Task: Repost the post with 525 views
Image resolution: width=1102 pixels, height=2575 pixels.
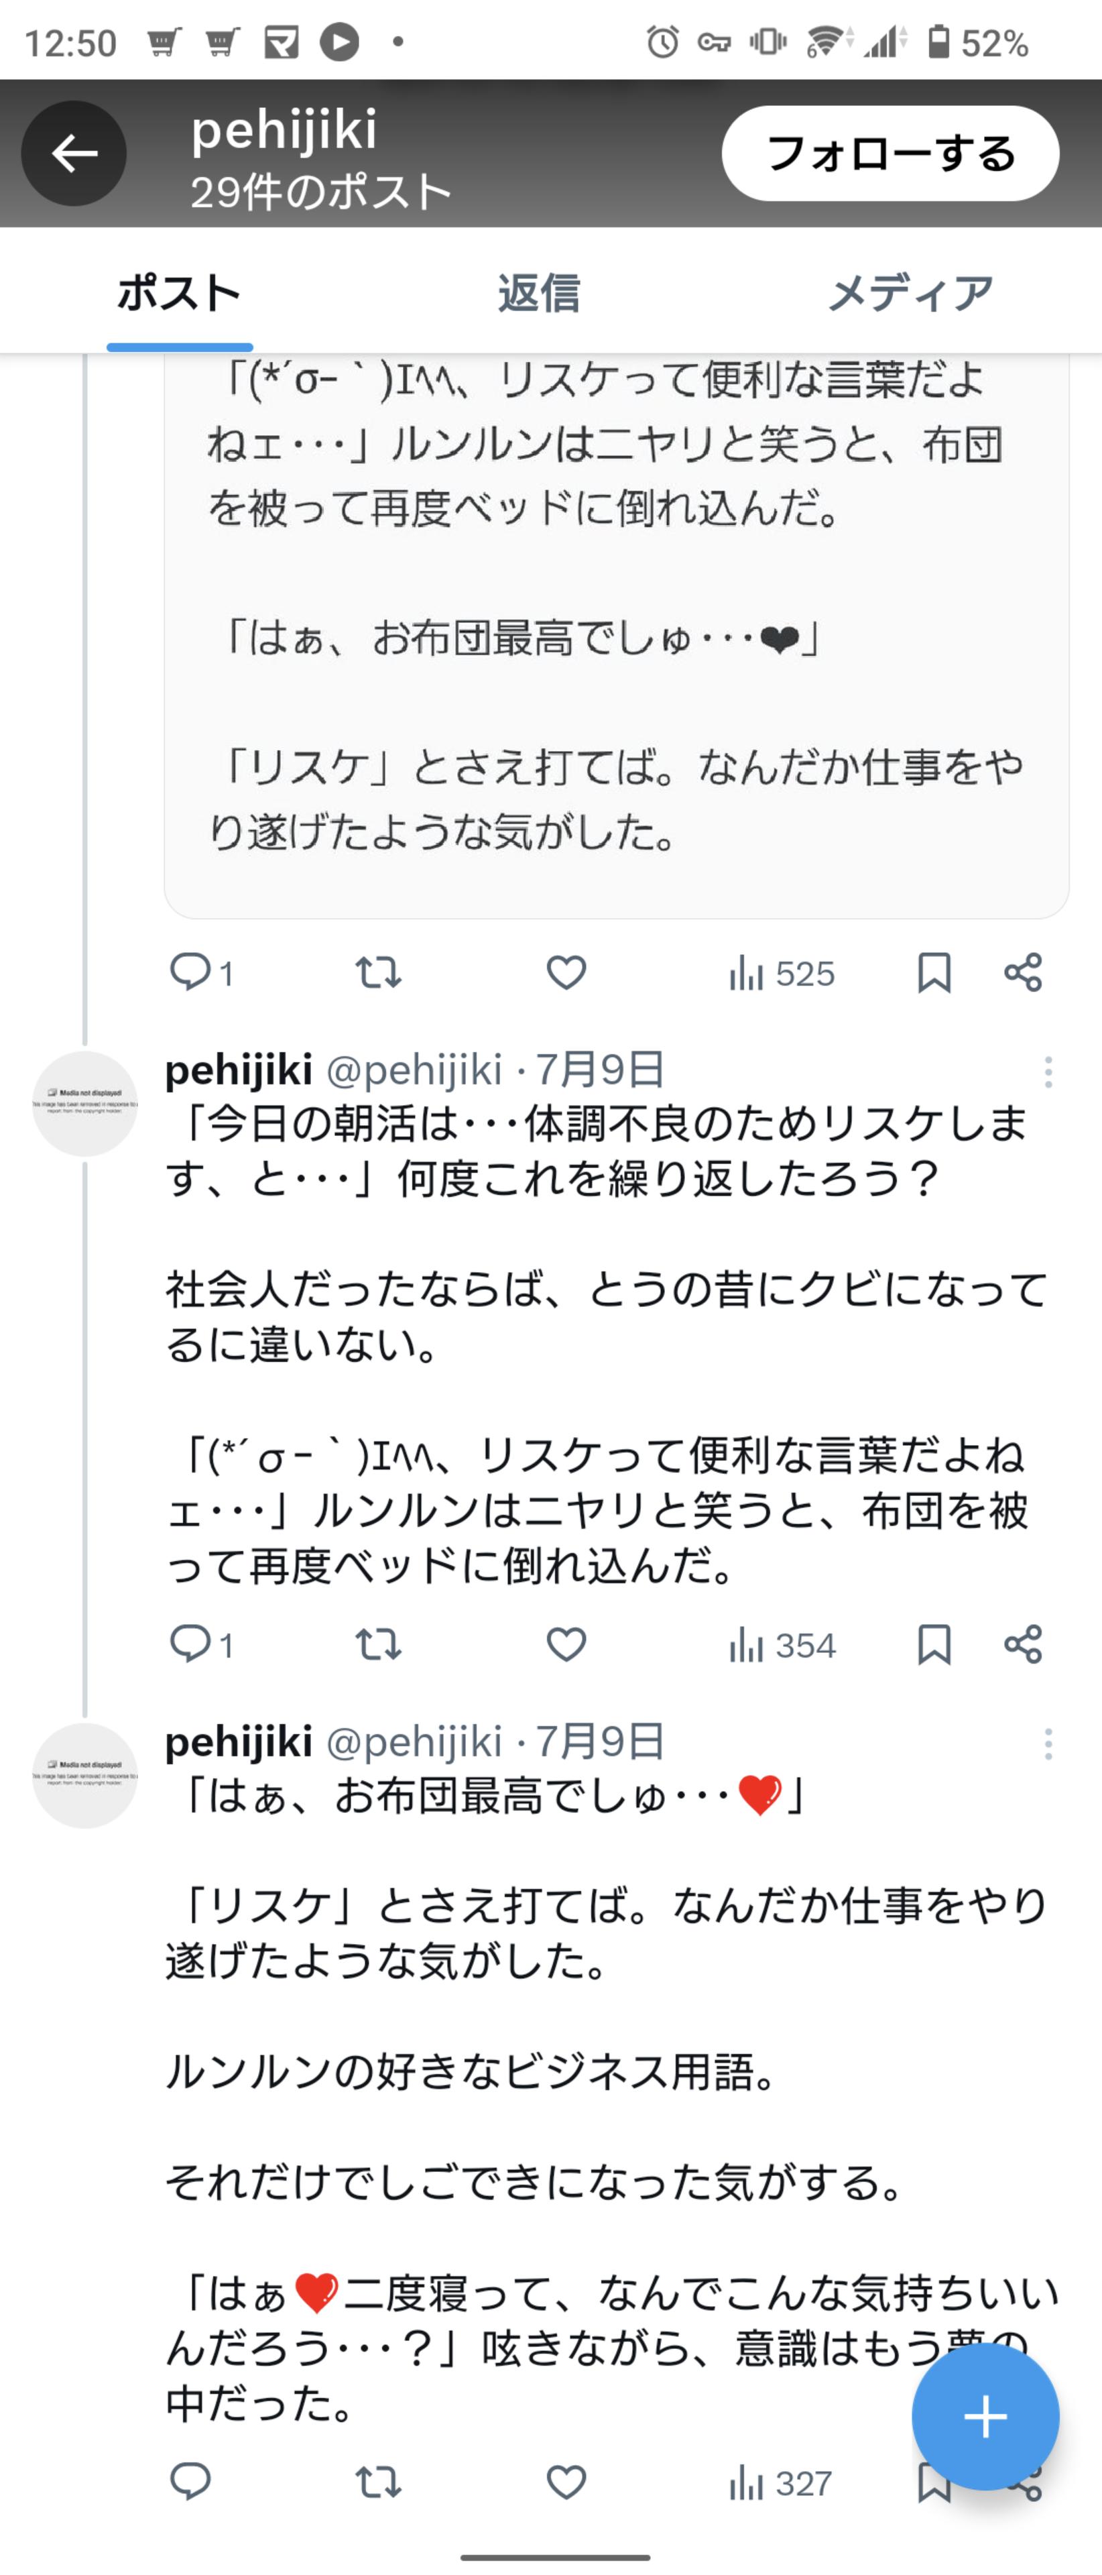Action: point(379,972)
